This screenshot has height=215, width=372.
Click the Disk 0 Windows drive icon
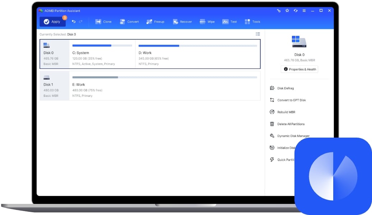click(x=47, y=45)
